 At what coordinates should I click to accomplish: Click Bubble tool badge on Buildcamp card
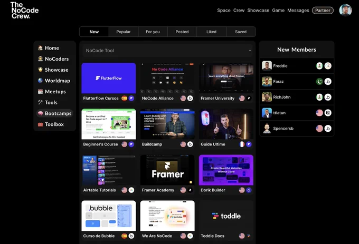(x=190, y=144)
